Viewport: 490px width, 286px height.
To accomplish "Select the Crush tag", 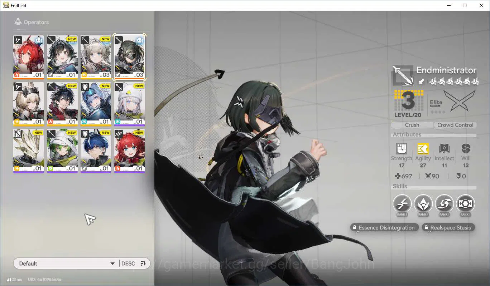I will click(412, 125).
